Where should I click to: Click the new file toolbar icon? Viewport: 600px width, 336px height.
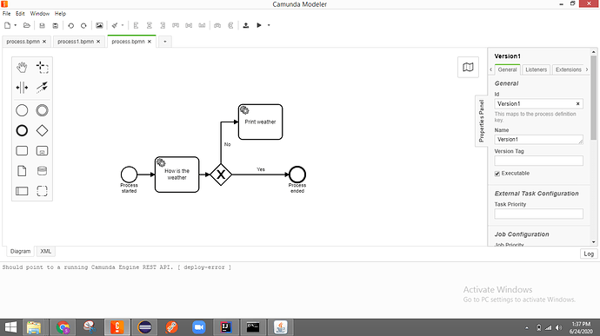click(7, 25)
